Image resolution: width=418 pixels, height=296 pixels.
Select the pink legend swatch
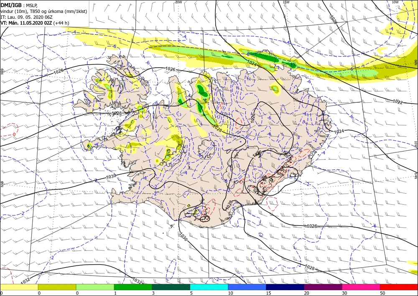[361, 287]
